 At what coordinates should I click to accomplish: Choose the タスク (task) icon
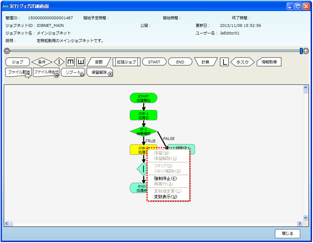pos(242,62)
